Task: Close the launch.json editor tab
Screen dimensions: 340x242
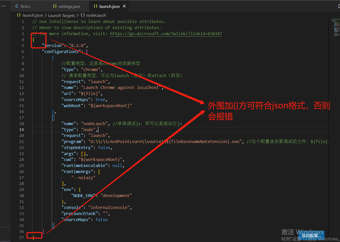Action: (124, 6)
